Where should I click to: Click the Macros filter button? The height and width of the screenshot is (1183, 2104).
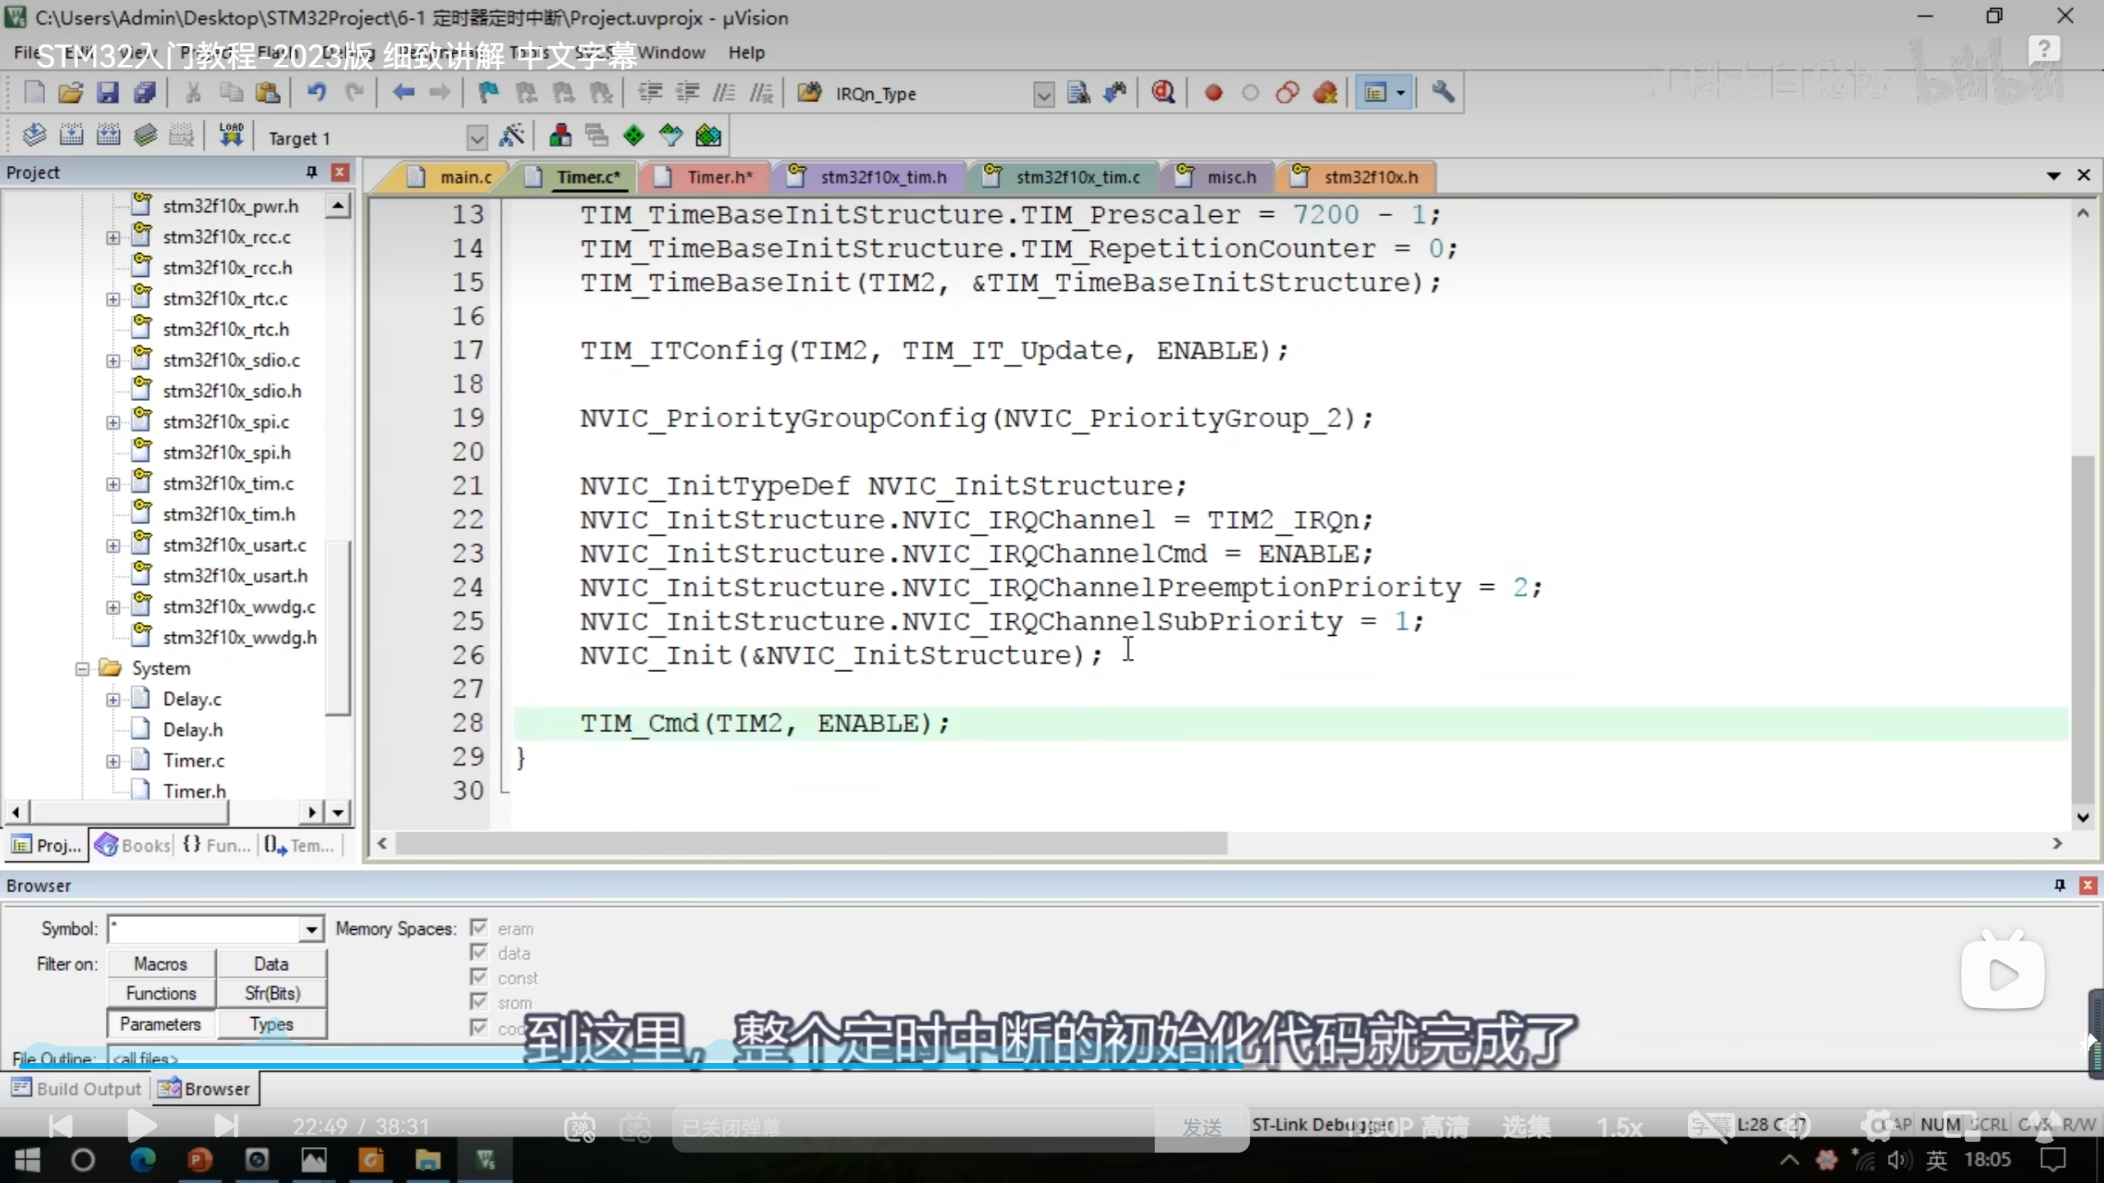point(161,964)
